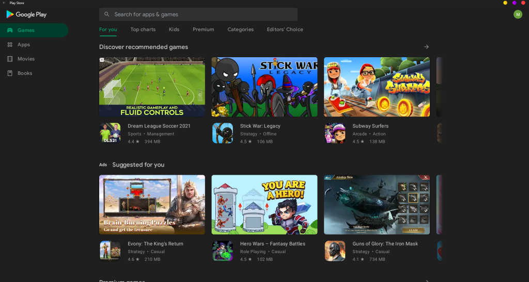Click the Discover recommended games heading

(144, 47)
